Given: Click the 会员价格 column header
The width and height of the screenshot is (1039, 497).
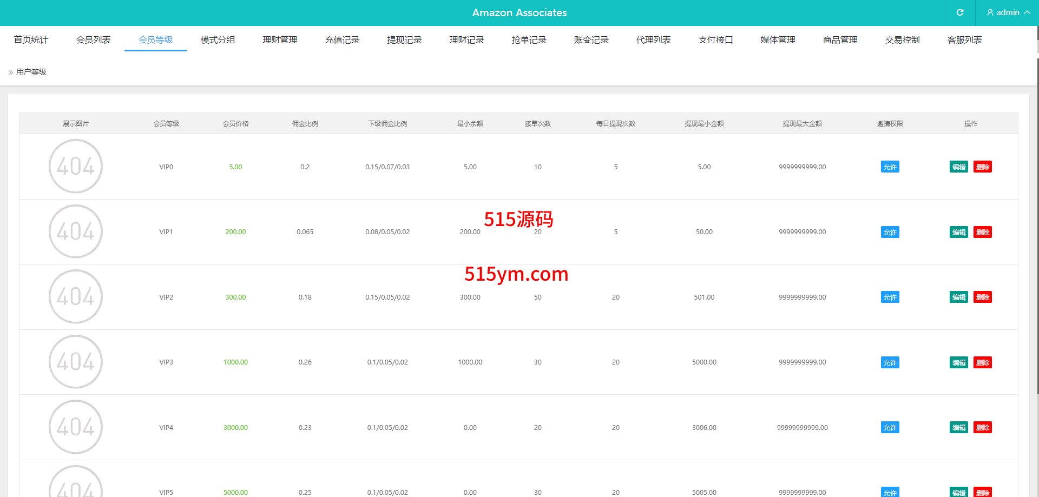Looking at the screenshot, I should tap(235, 124).
